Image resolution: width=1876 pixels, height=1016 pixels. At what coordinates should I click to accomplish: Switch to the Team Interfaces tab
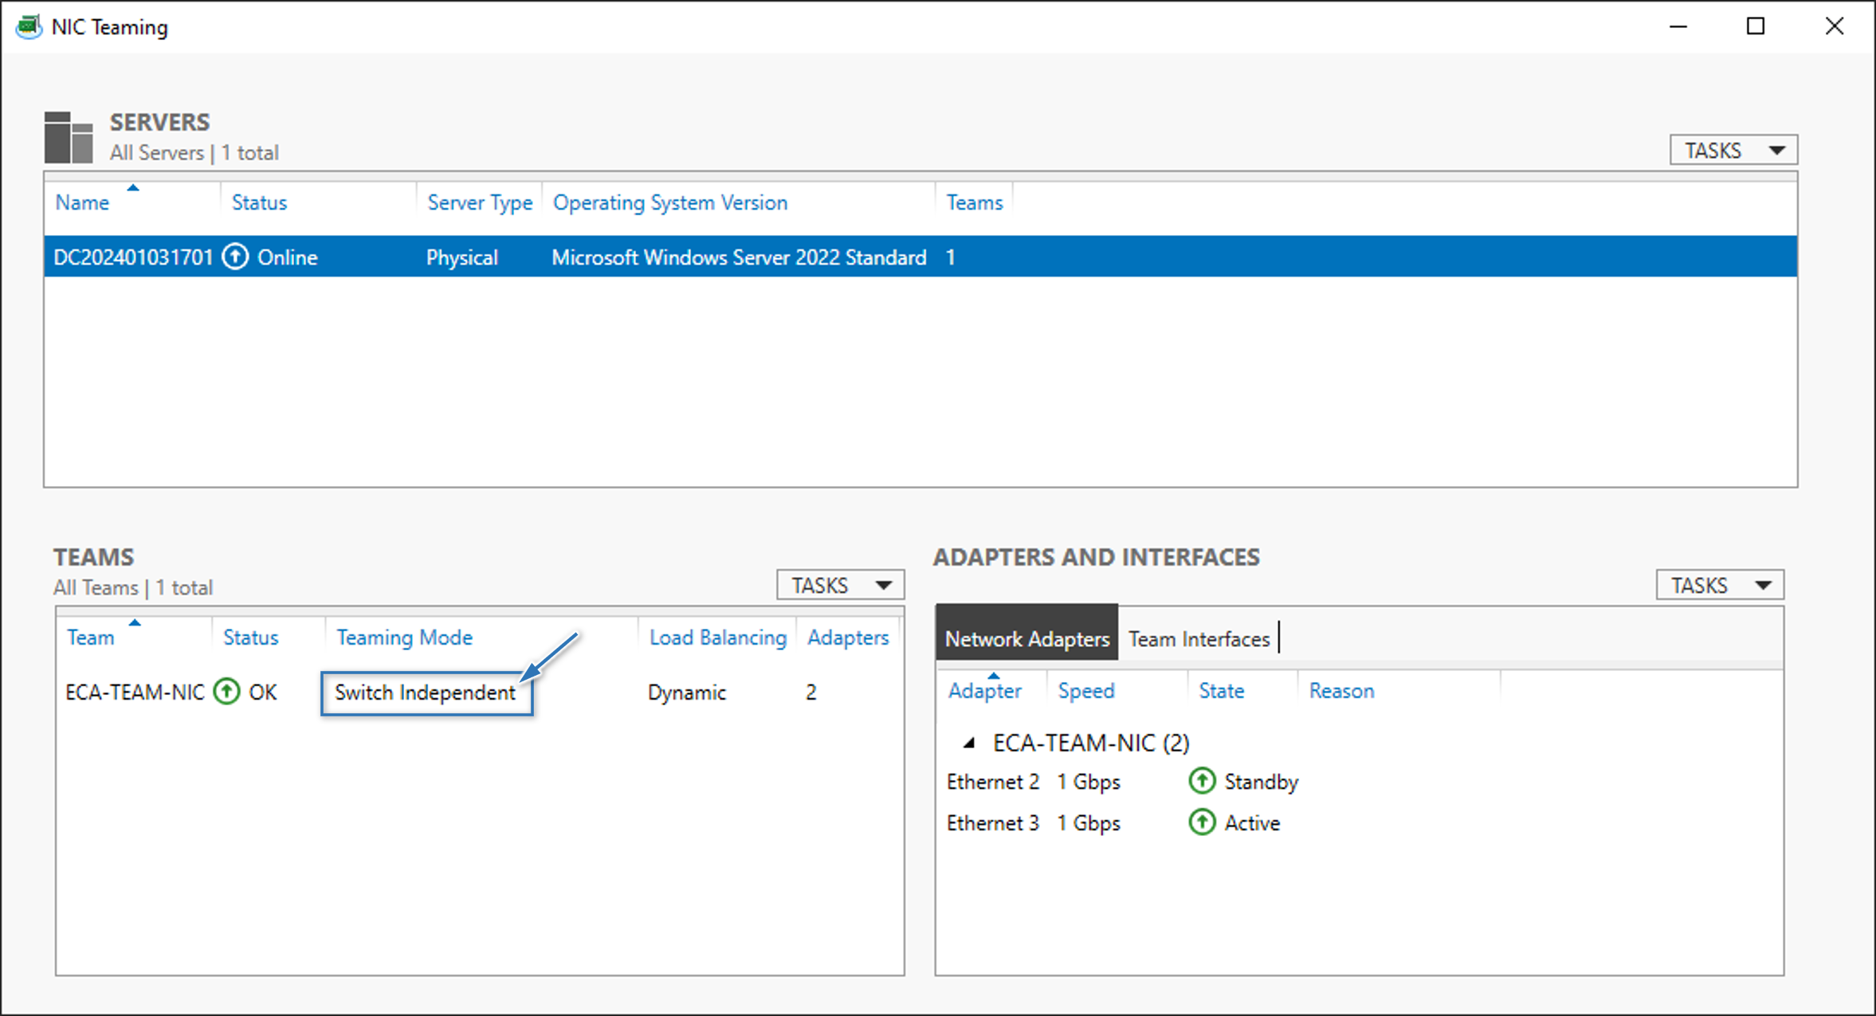tap(1198, 639)
